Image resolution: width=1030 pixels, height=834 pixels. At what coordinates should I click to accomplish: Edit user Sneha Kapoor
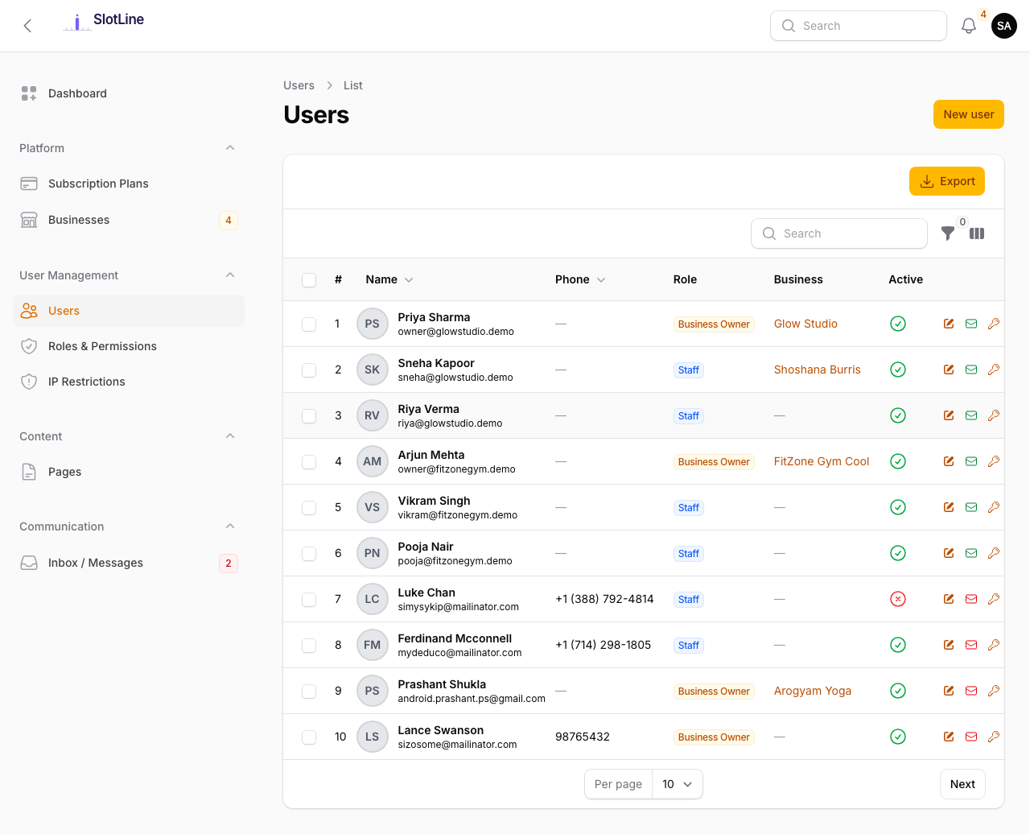[x=949, y=370]
